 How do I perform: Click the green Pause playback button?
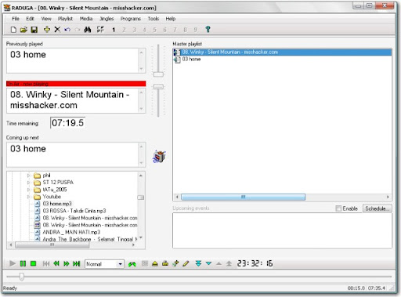(x=23, y=263)
